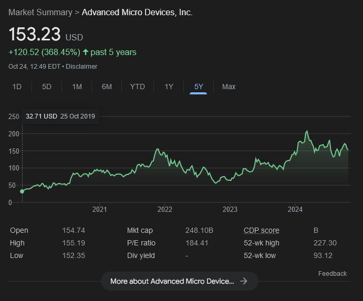Click the Feedback link
The height and width of the screenshot is (301, 363).
coord(333,274)
